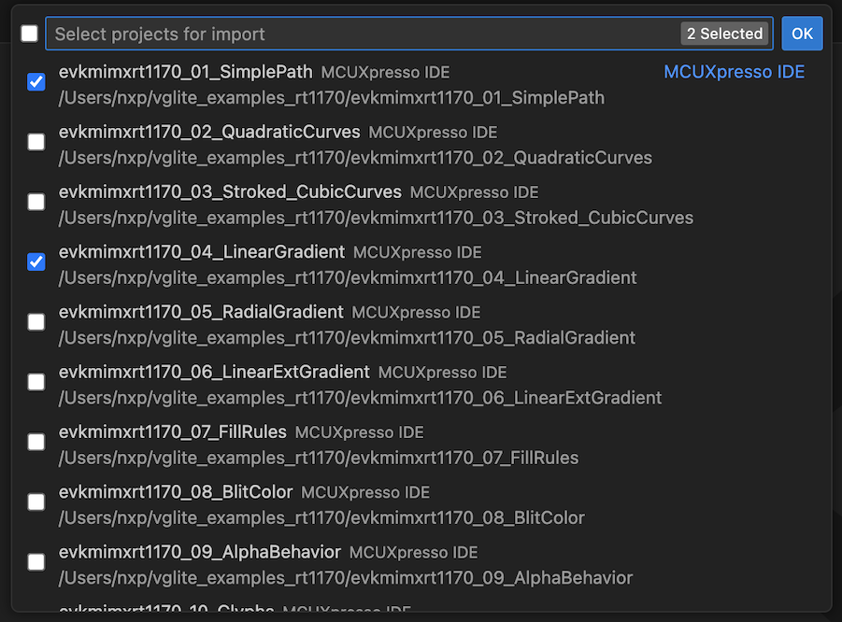The height and width of the screenshot is (622, 842).
Task: Select evkmimxrt1170_09_AlphaBehavior checkbox
Action: (x=35, y=561)
